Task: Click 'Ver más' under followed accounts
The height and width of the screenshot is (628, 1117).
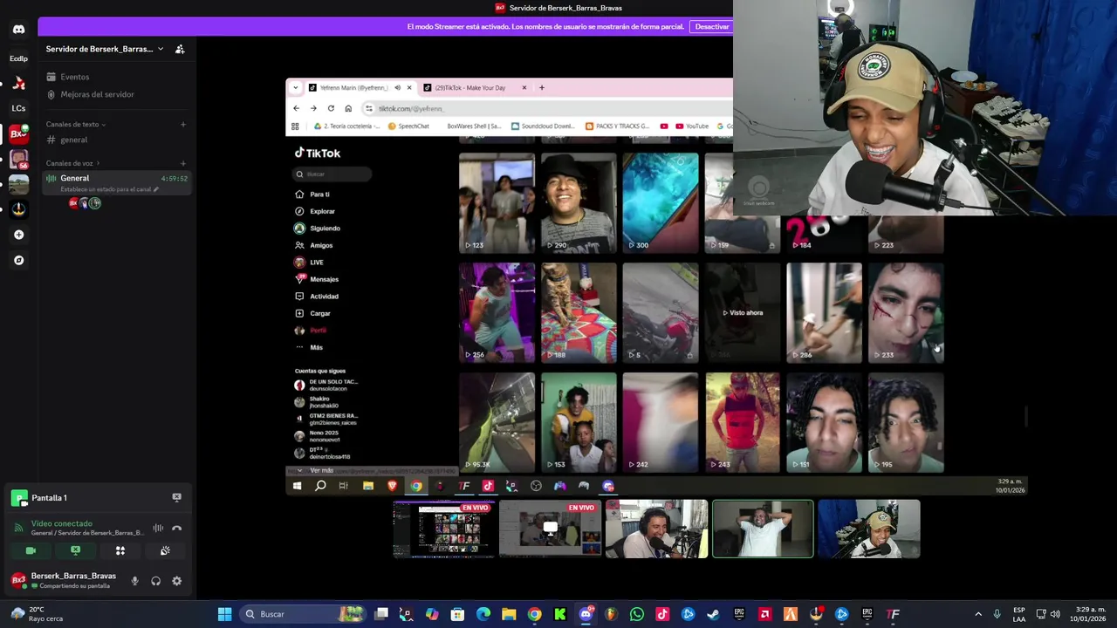Action: point(321,471)
